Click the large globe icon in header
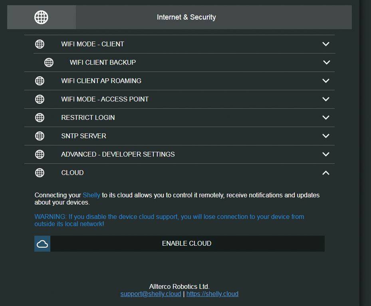Image resolution: width=371 pixels, height=306 pixels. [41, 17]
